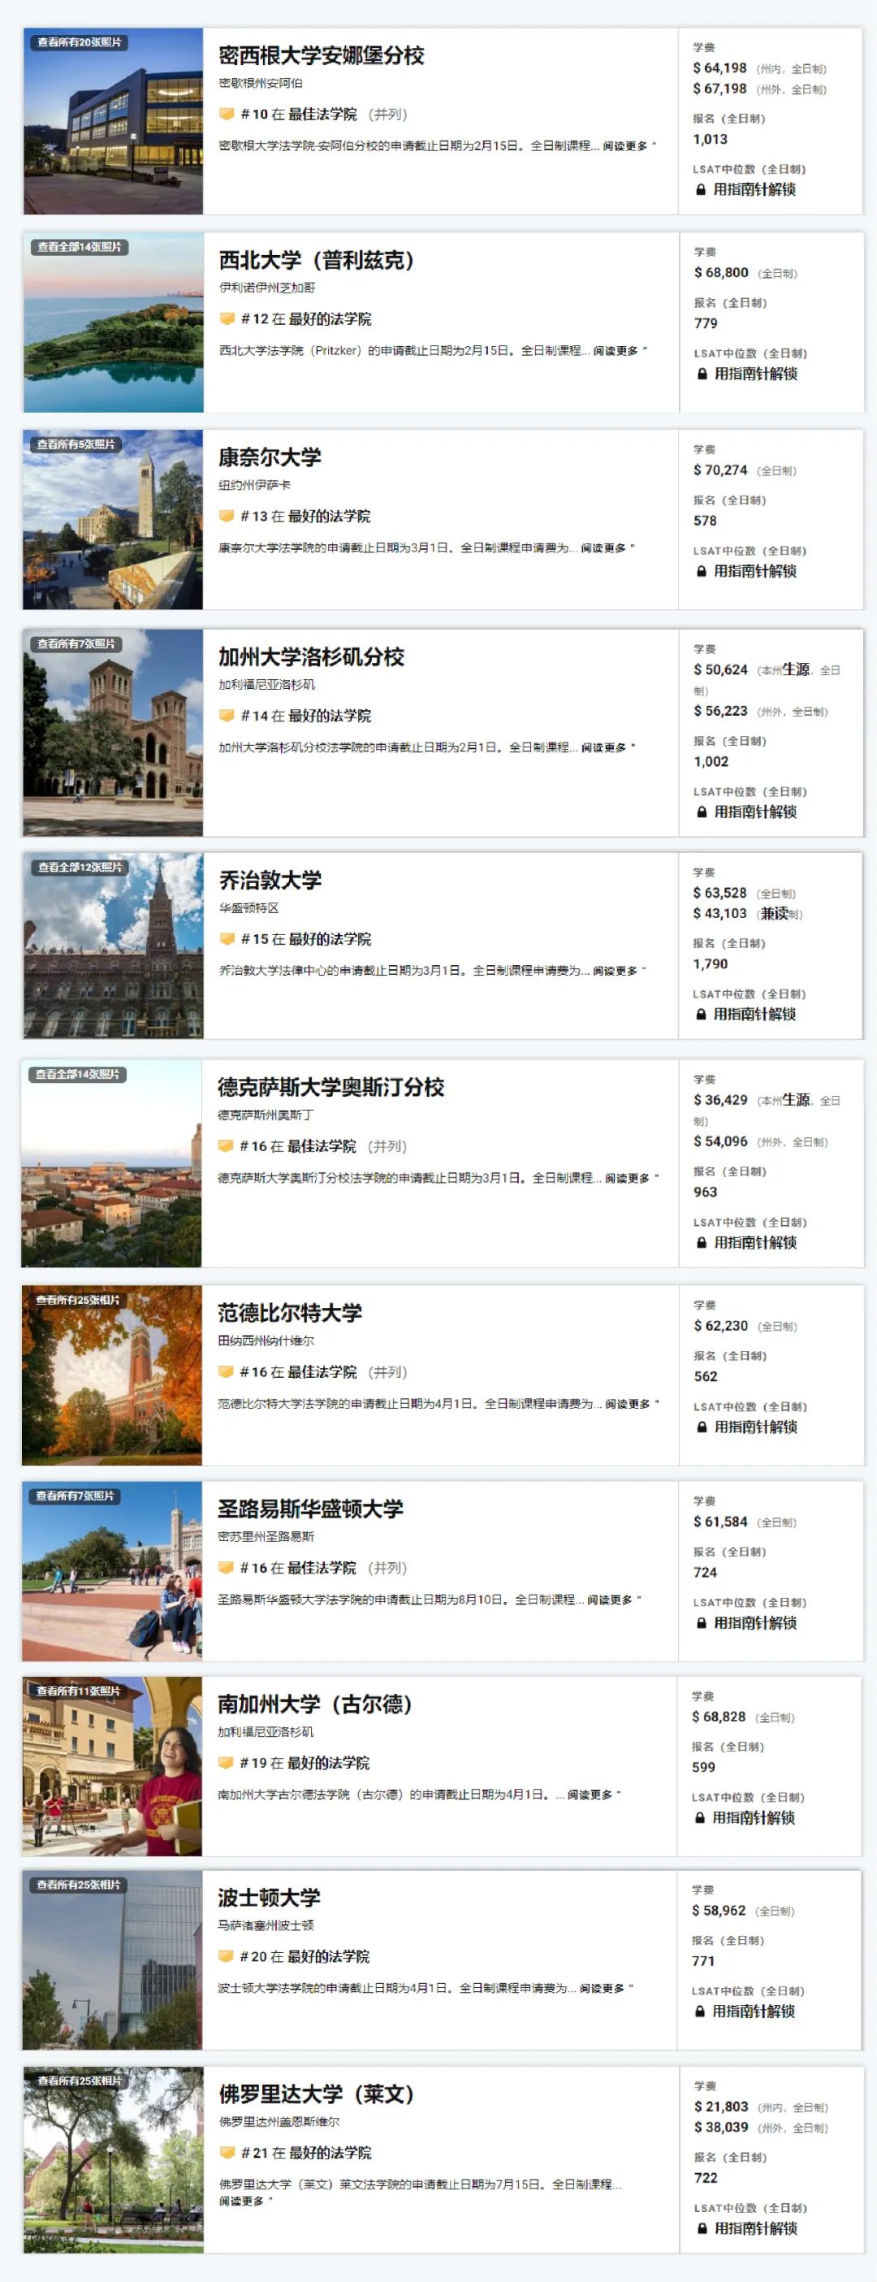Click ranking badge icon beside #12 最好的法学院
The image size is (877, 2282).
pos(227,319)
